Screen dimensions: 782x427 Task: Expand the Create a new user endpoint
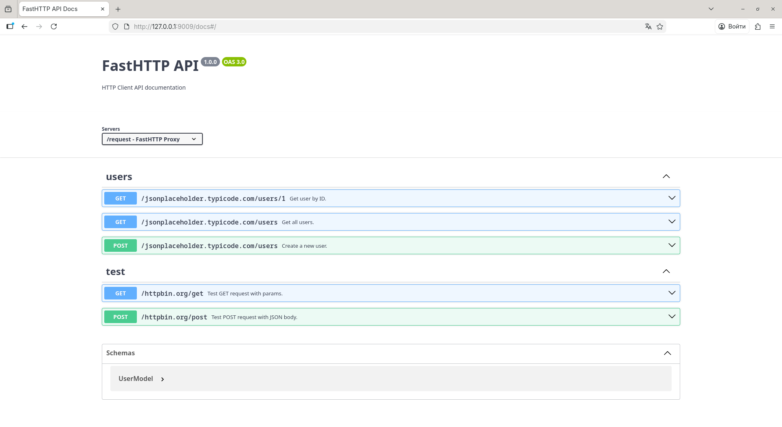click(391, 246)
